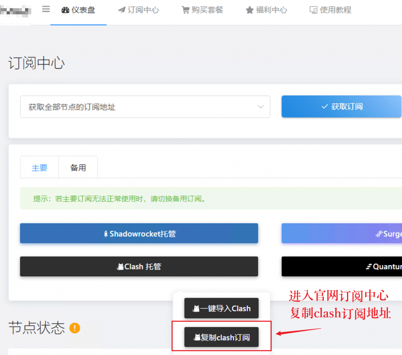Click the 订阅中心 page heading

pos(37,63)
